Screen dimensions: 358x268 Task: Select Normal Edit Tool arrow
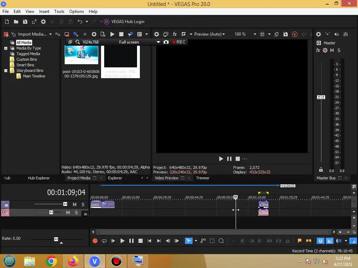[x=188, y=241]
